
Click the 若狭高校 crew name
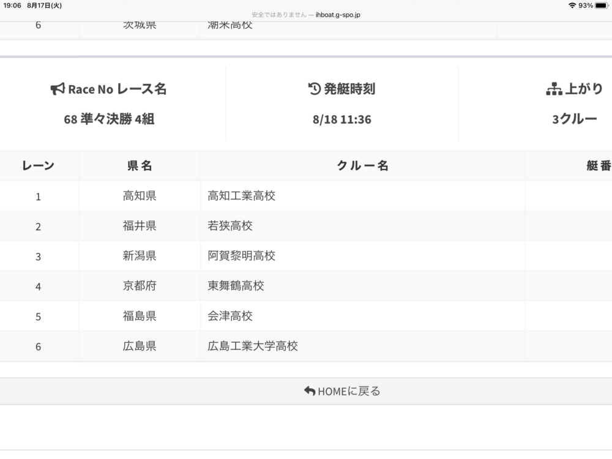[x=230, y=226]
